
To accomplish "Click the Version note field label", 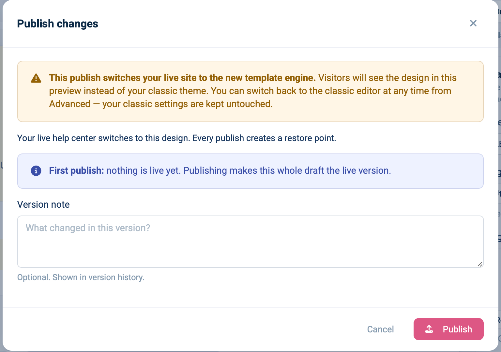I will (43, 204).
